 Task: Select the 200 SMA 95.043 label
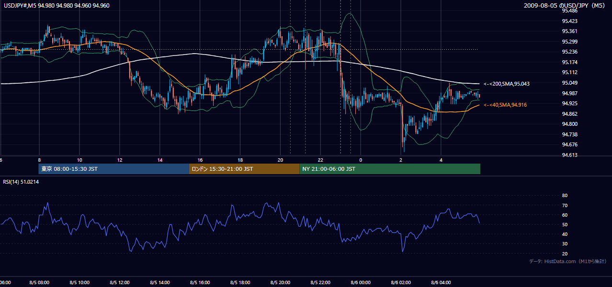click(x=506, y=84)
